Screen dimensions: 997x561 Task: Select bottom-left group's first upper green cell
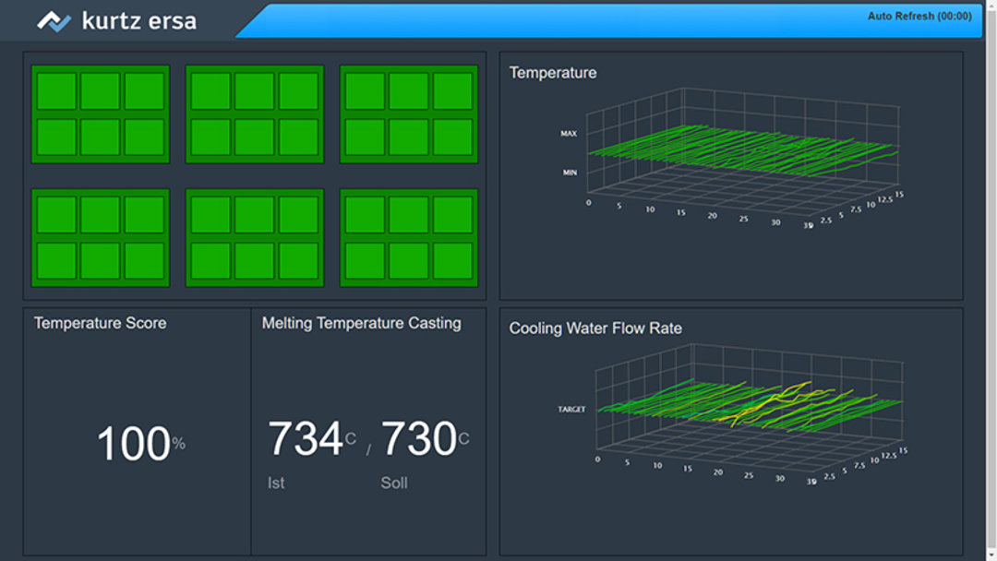[56, 215]
